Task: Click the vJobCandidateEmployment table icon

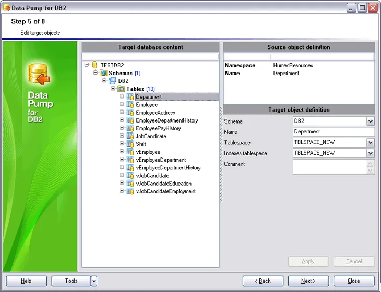Action: tap(130, 191)
